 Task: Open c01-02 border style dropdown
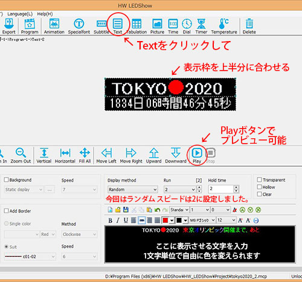click(30, 257)
